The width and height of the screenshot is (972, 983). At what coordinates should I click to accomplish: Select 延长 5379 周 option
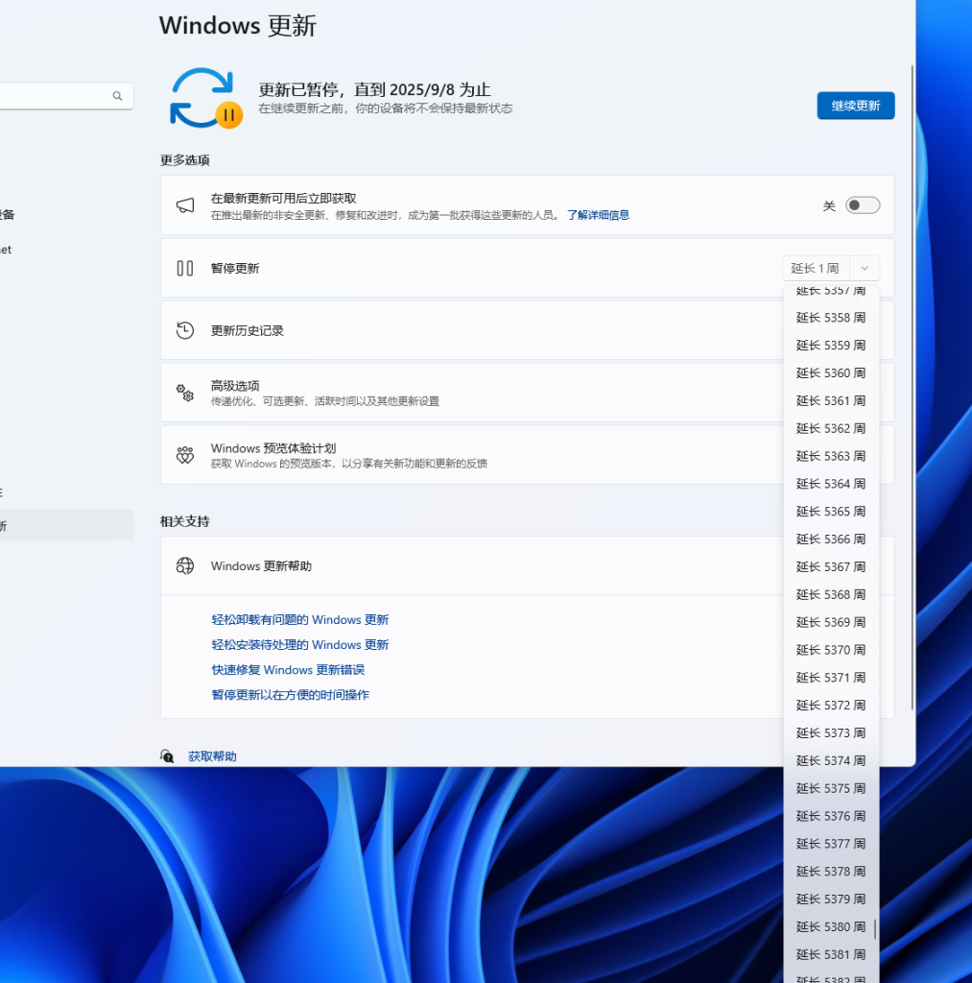831,899
